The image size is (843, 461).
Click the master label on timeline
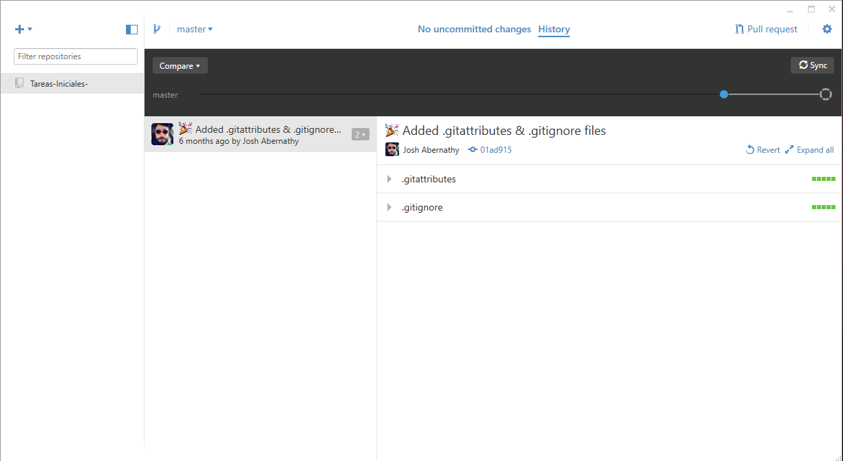tap(165, 95)
